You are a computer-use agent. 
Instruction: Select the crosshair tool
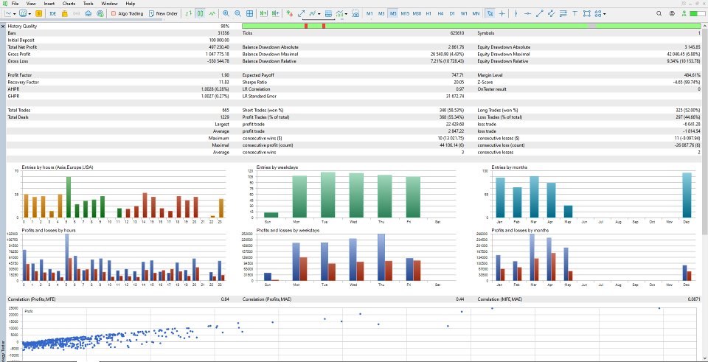[x=502, y=13]
